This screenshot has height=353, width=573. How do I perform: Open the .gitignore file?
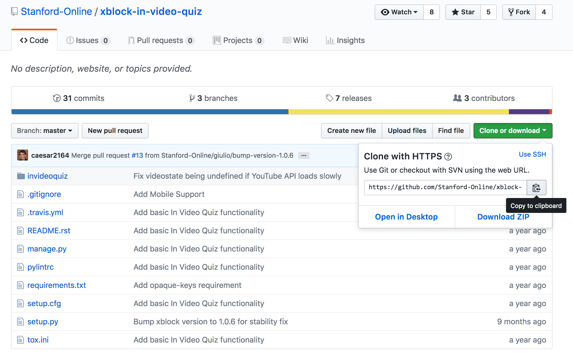pyautogui.click(x=44, y=194)
